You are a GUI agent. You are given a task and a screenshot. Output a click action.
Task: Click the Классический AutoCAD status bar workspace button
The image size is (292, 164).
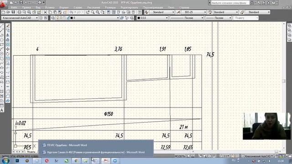[257, 156]
